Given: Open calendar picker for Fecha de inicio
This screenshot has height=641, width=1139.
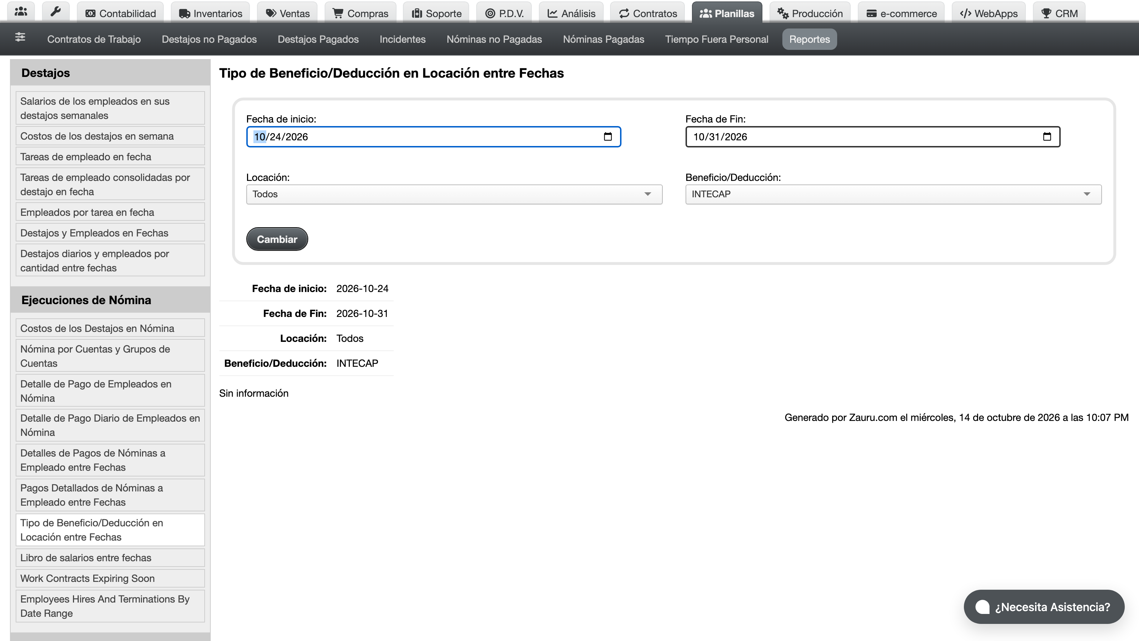Looking at the screenshot, I should click(x=608, y=137).
